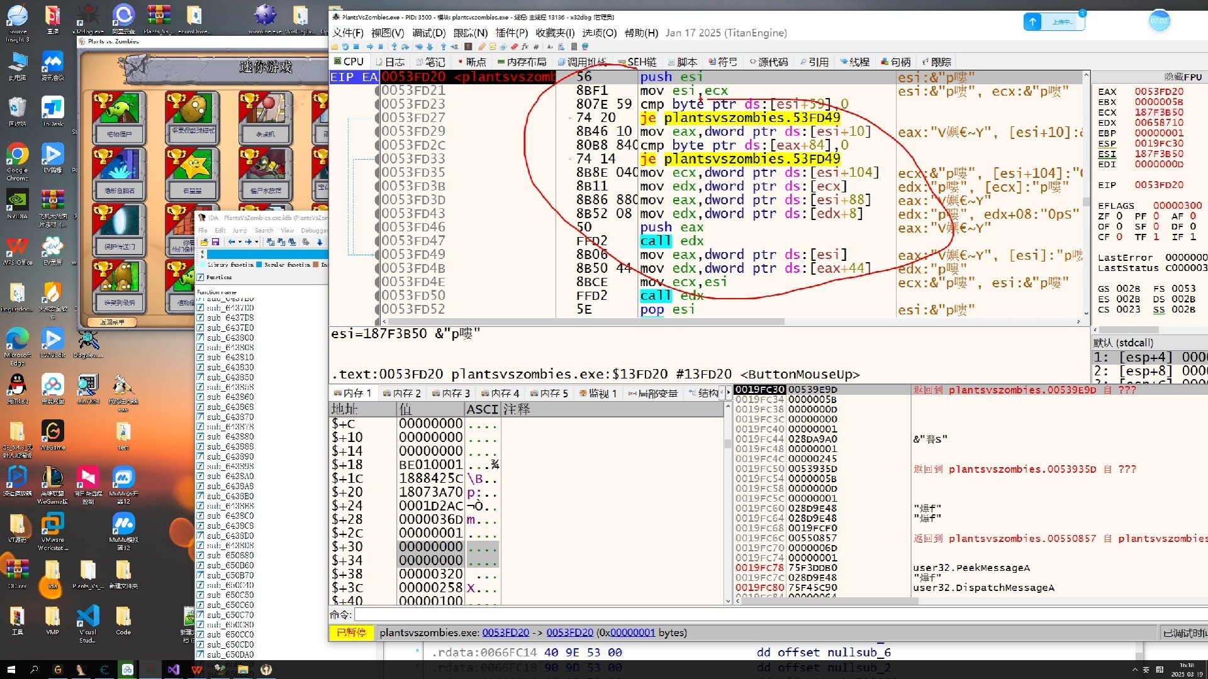This screenshot has width=1208, height=679.
Task: Switch to the 断点 breakpoints tab
Action: tap(471, 62)
